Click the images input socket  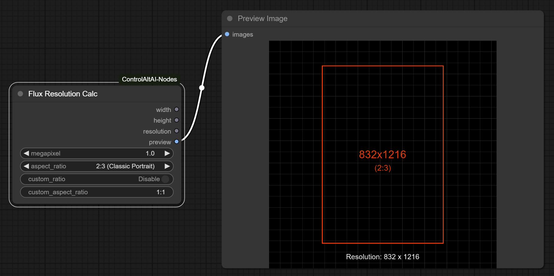(227, 34)
